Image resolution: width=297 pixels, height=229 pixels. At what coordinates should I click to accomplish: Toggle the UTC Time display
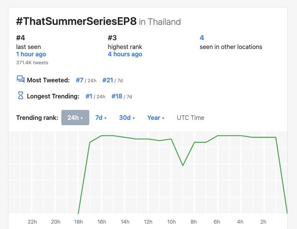190,118
